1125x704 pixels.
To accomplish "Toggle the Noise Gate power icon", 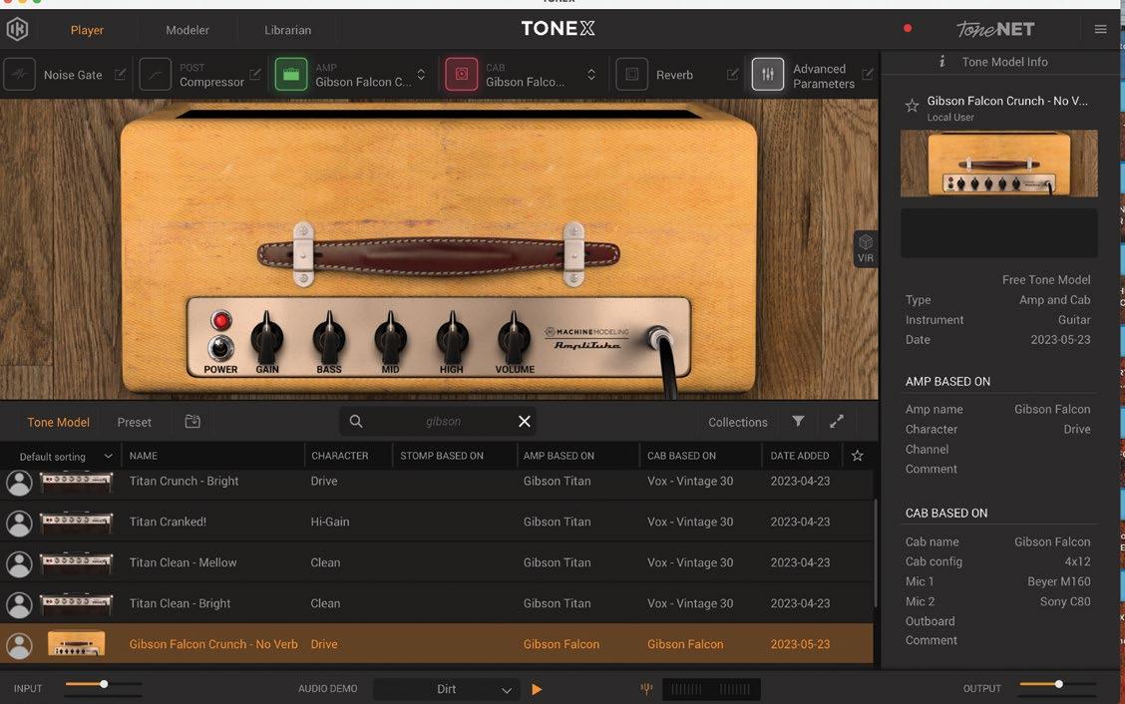I will point(20,75).
